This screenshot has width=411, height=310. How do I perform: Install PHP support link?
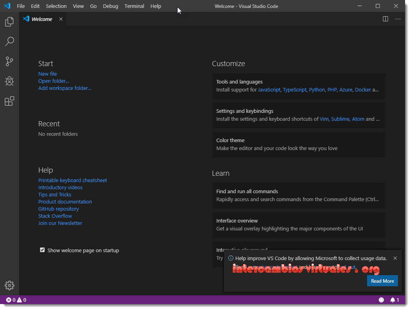(332, 90)
